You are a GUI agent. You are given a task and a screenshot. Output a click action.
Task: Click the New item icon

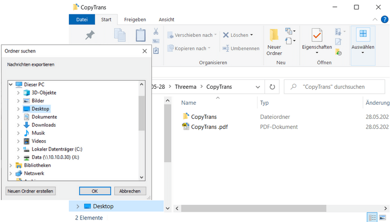click(x=288, y=31)
